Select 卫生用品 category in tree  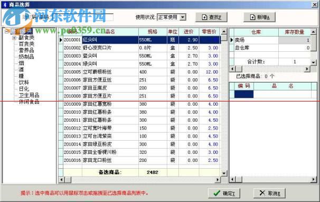coord(29,95)
